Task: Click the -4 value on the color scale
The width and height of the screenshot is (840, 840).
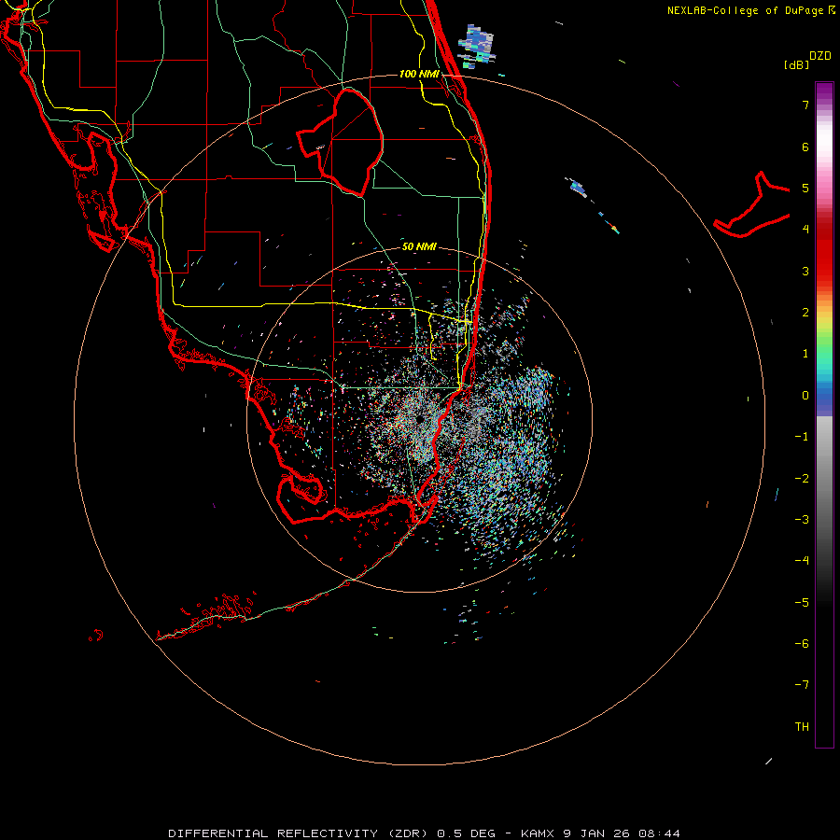Action: [x=802, y=560]
